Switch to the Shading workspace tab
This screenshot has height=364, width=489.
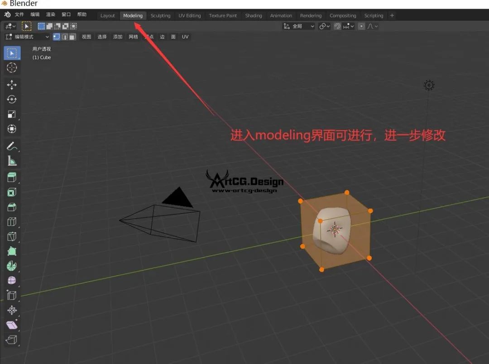(x=254, y=15)
